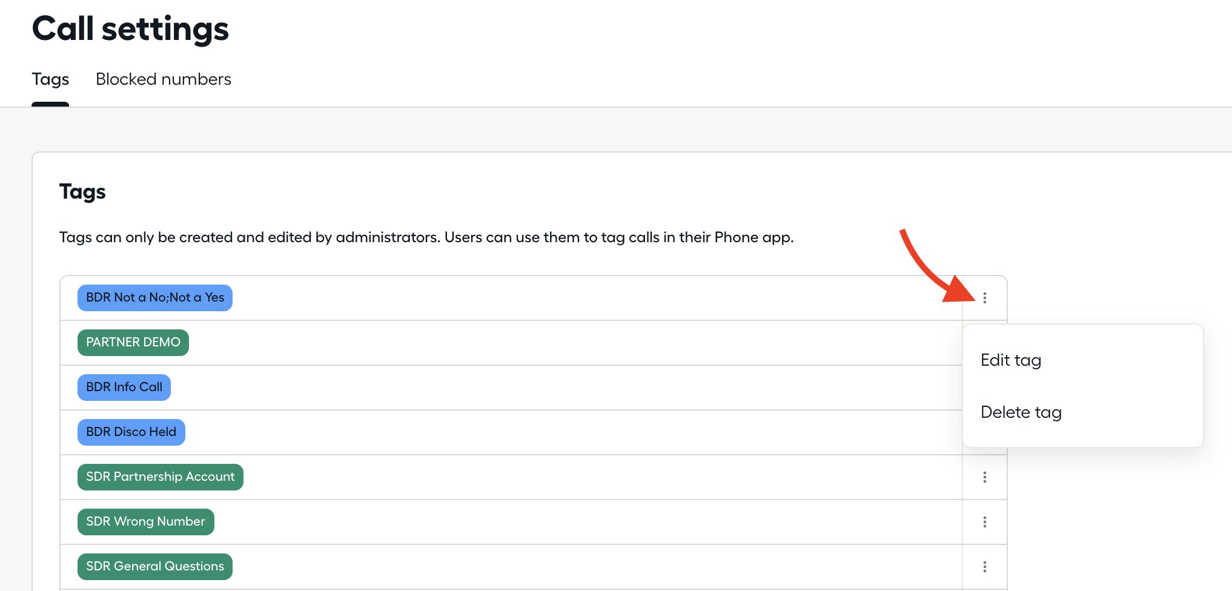
Task: Switch to the Blocked numbers tab
Action: [164, 79]
